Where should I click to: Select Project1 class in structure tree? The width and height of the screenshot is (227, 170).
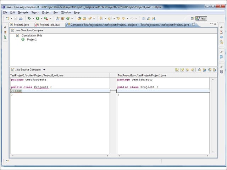coord(32,39)
